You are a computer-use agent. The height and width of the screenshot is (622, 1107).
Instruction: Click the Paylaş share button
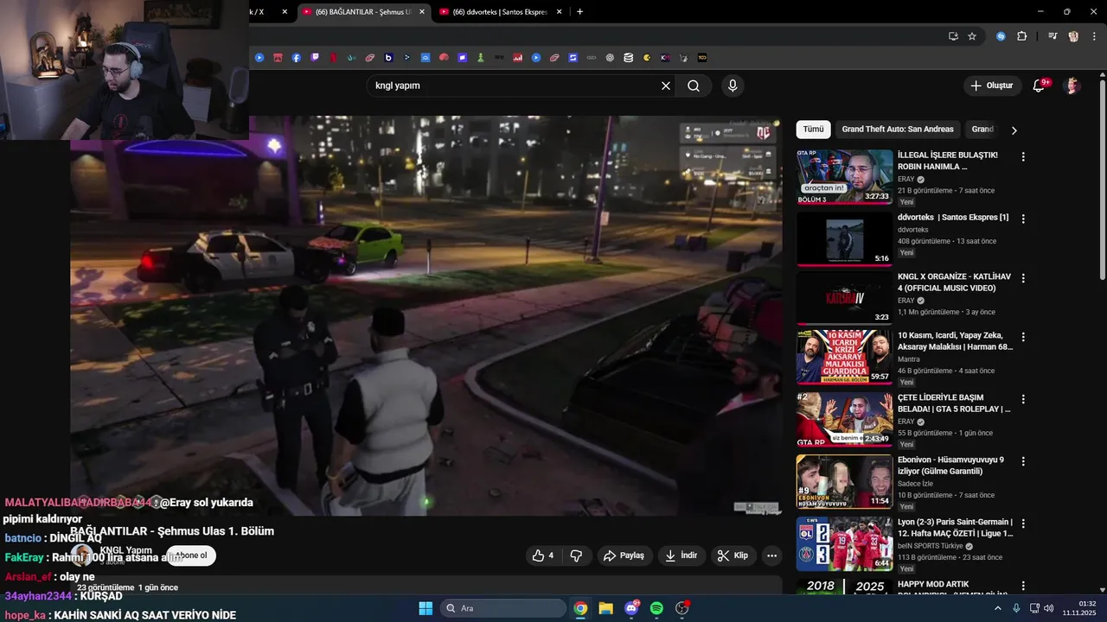point(624,555)
